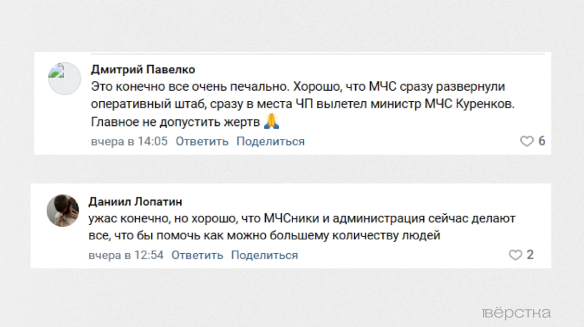Click the timestamp "вчера в 12:54"

(126, 255)
